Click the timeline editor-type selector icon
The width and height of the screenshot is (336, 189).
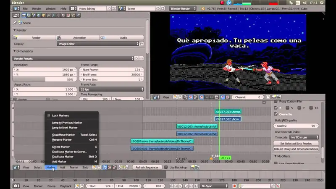(16, 186)
